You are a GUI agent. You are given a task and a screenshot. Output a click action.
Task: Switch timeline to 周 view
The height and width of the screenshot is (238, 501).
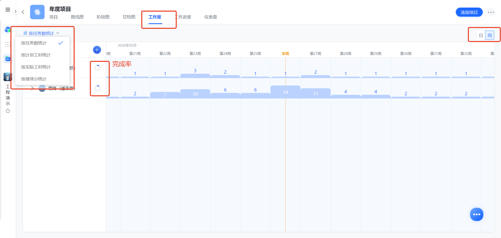pos(490,35)
